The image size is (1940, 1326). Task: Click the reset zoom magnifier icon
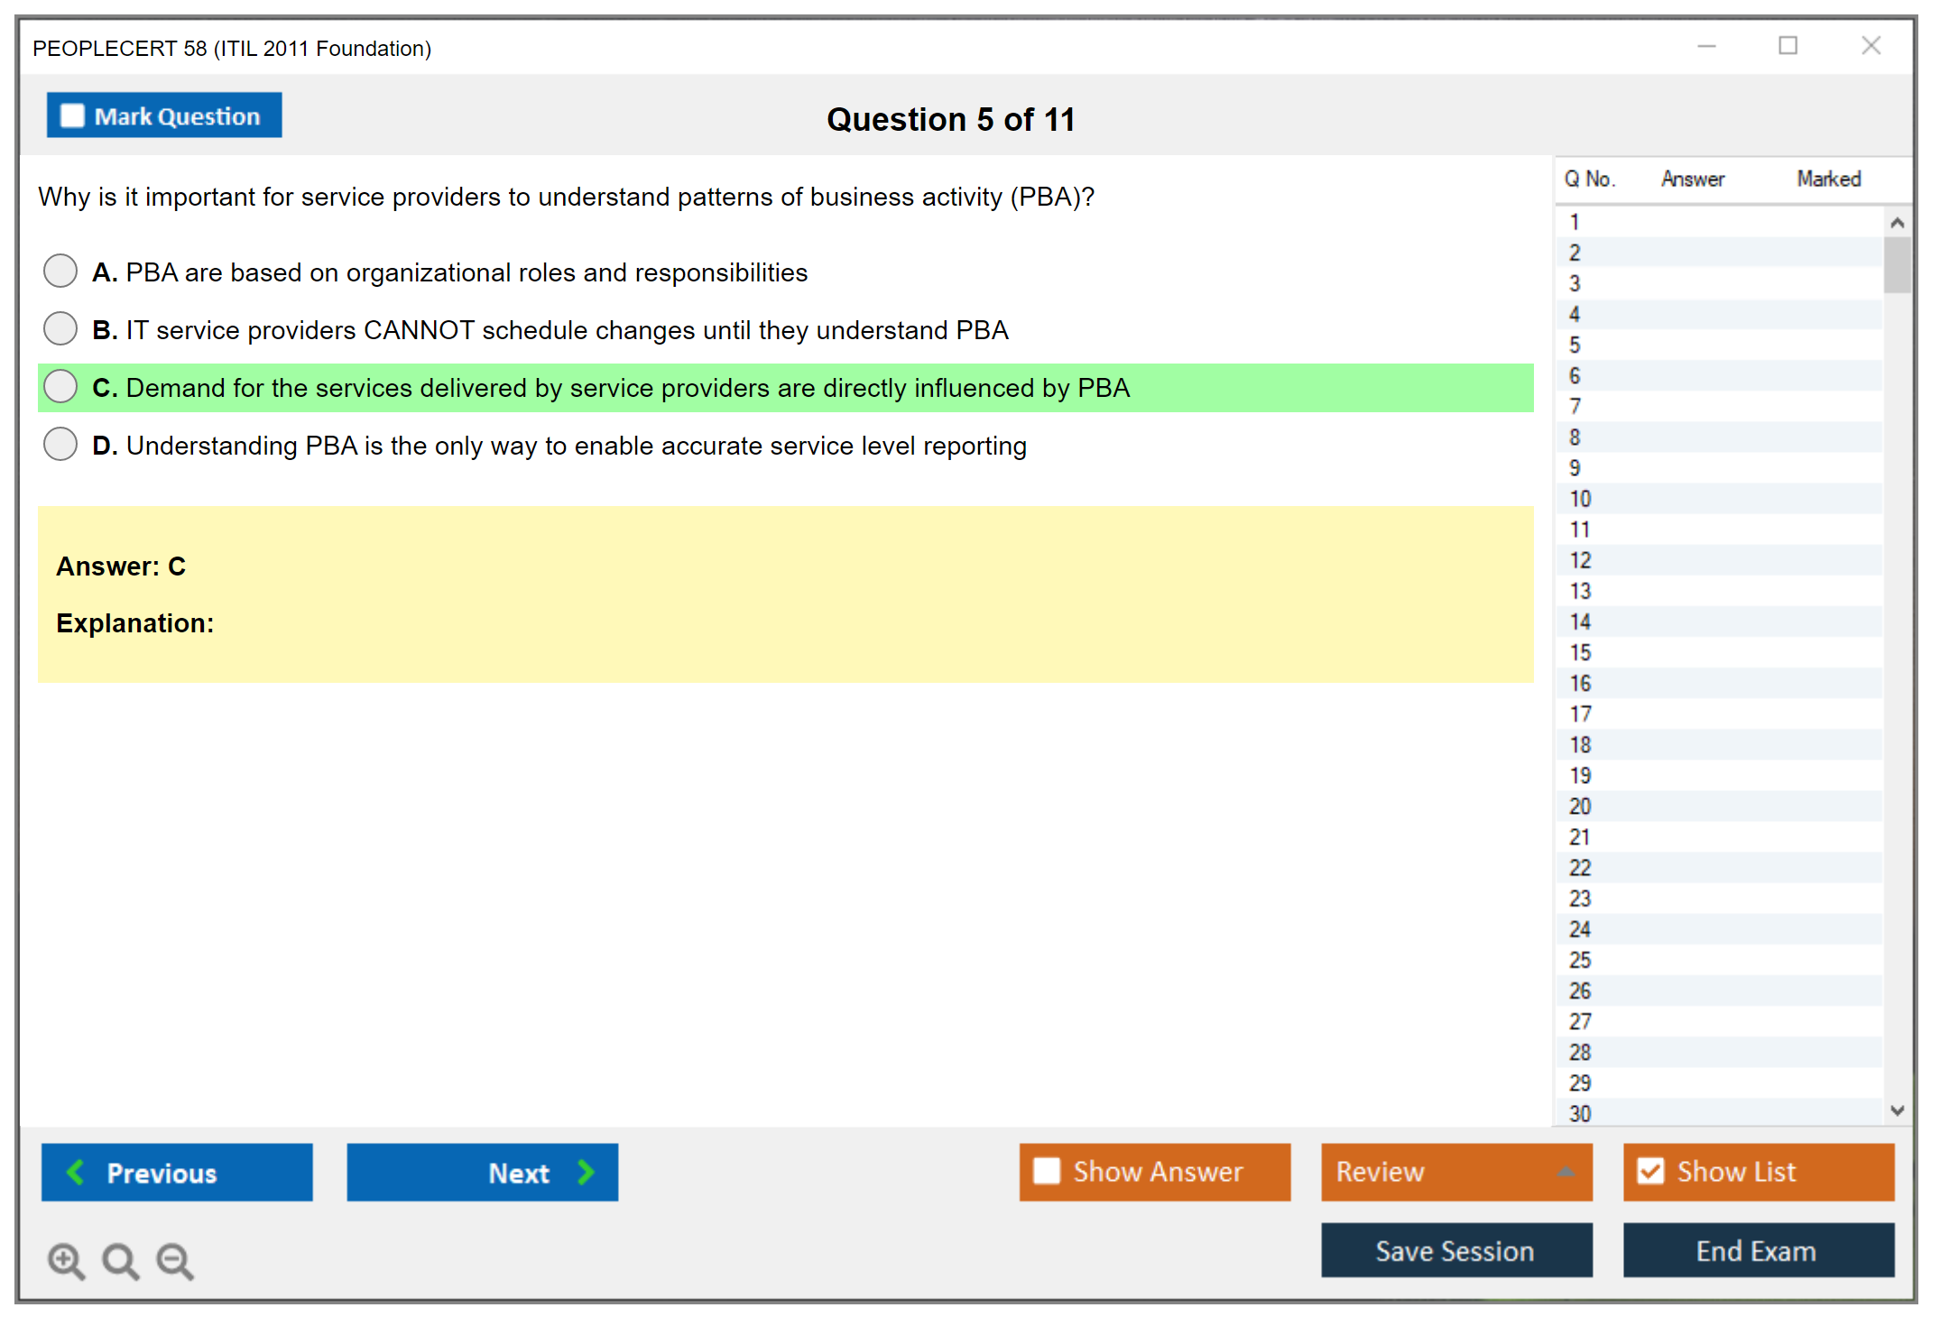coord(119,1259)
